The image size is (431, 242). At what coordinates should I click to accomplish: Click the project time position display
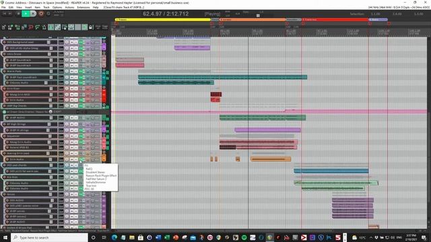(166, 13)
